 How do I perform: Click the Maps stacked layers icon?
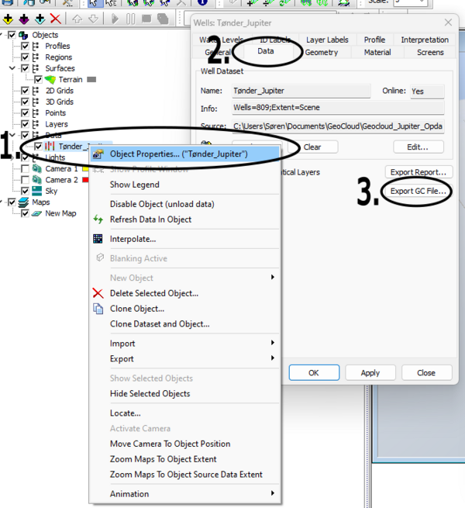(x=23, y=202)
